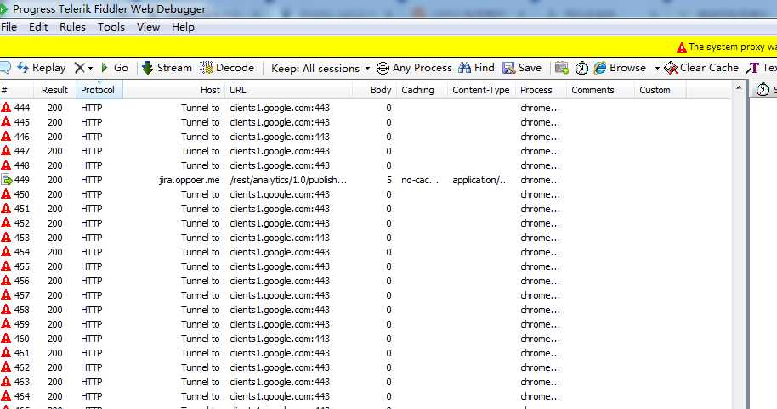Click the chrome process cell of session 456

[x=540, y=281]
